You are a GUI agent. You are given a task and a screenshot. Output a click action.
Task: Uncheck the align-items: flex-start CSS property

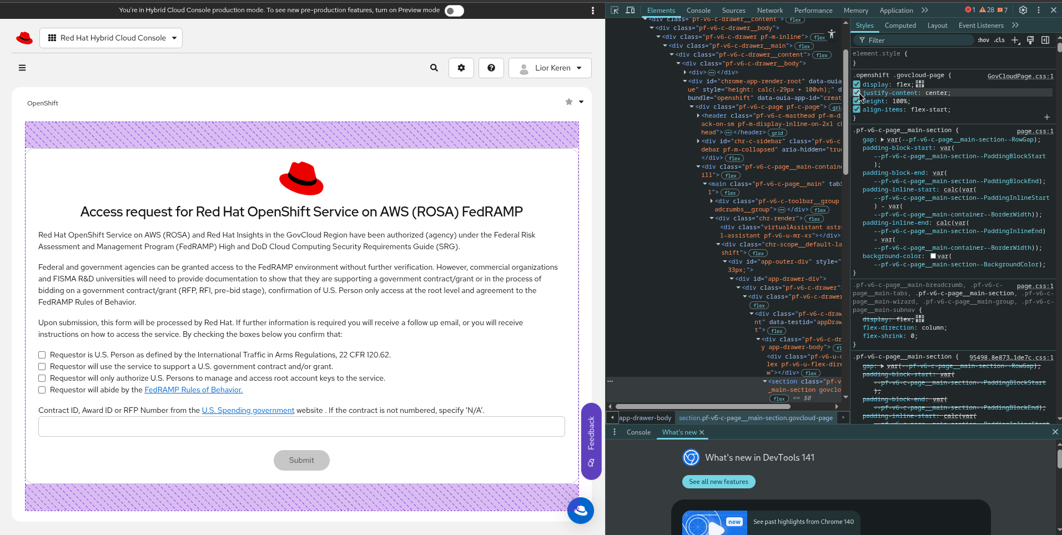857,109
